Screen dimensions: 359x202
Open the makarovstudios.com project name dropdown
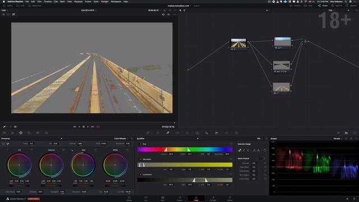click(x=179, y=6)
